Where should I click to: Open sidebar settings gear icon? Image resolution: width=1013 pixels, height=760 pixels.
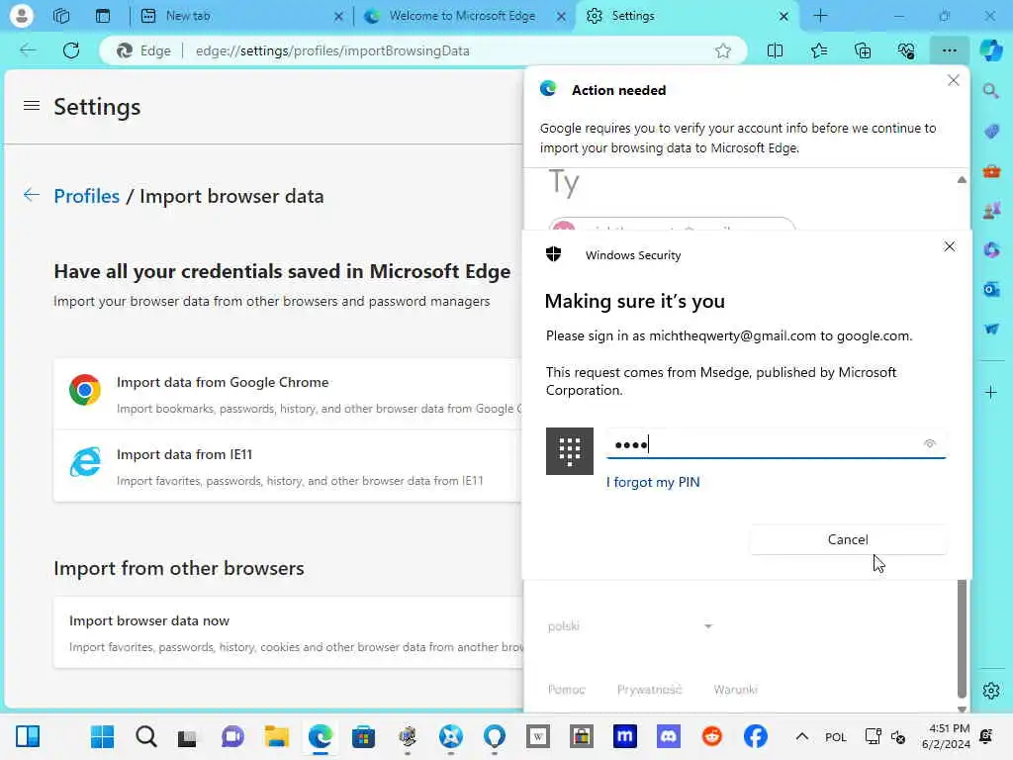pos(991,691)
